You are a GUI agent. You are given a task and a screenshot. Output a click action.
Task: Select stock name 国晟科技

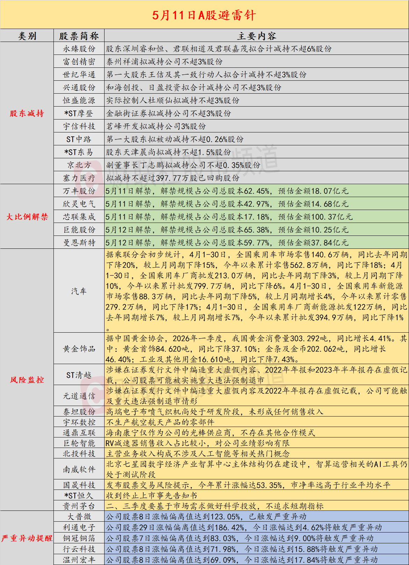79,485
